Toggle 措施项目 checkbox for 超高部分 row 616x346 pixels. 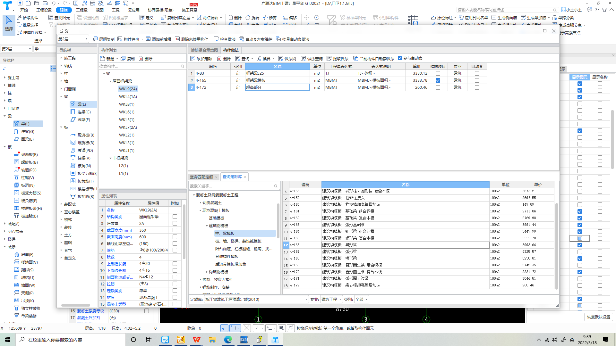[x=438, y=87]
